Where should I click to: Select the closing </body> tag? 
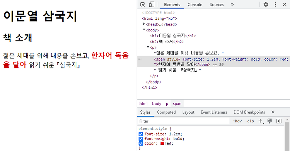tap(154, 82)
